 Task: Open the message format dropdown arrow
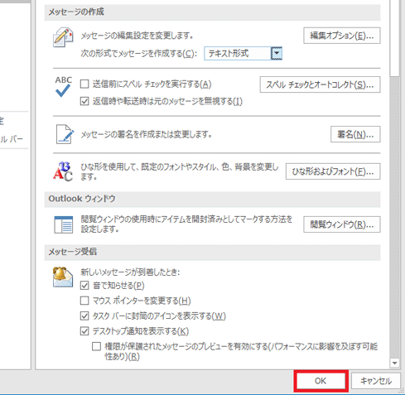(x=277, y=54)
